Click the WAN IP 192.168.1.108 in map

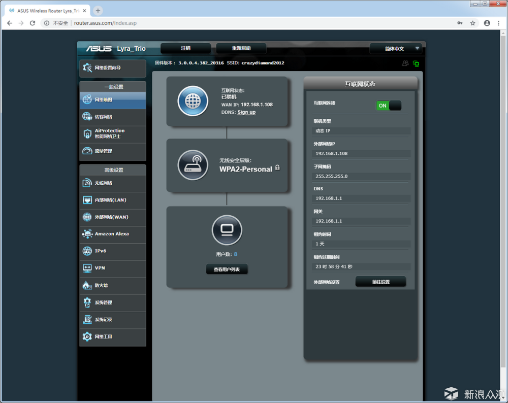tap(257, 105)
